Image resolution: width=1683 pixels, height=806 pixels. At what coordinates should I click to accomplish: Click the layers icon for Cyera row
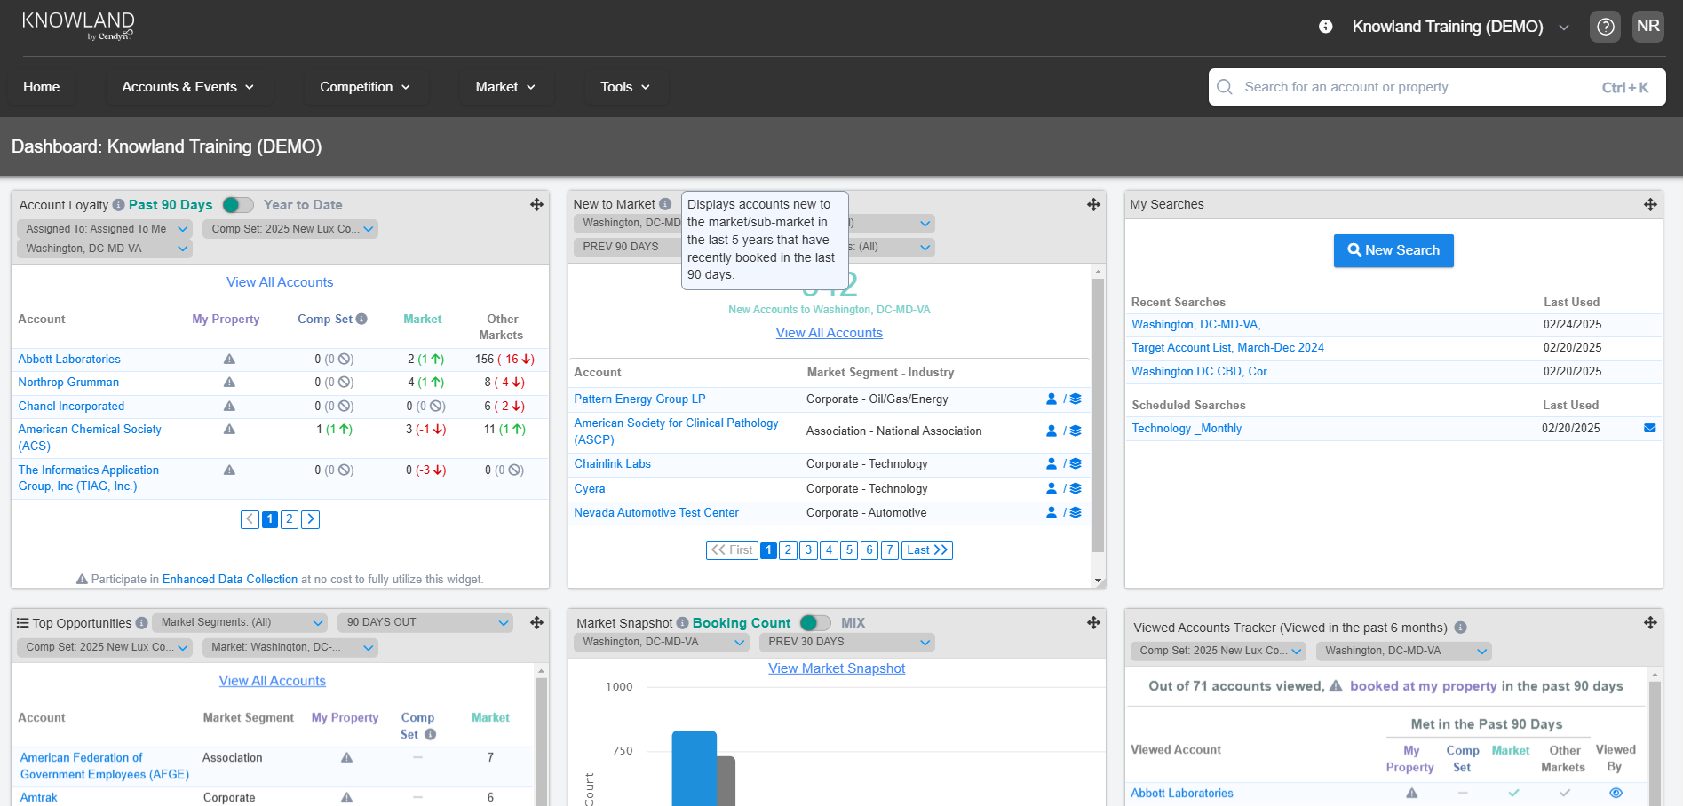(x=1076, y=489)
